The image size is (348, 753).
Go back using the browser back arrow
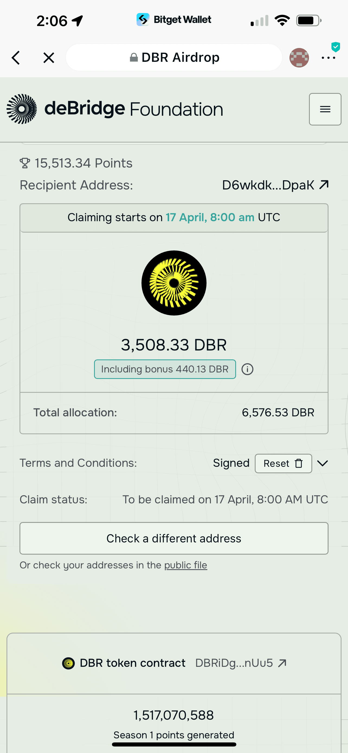coord(16,57)
